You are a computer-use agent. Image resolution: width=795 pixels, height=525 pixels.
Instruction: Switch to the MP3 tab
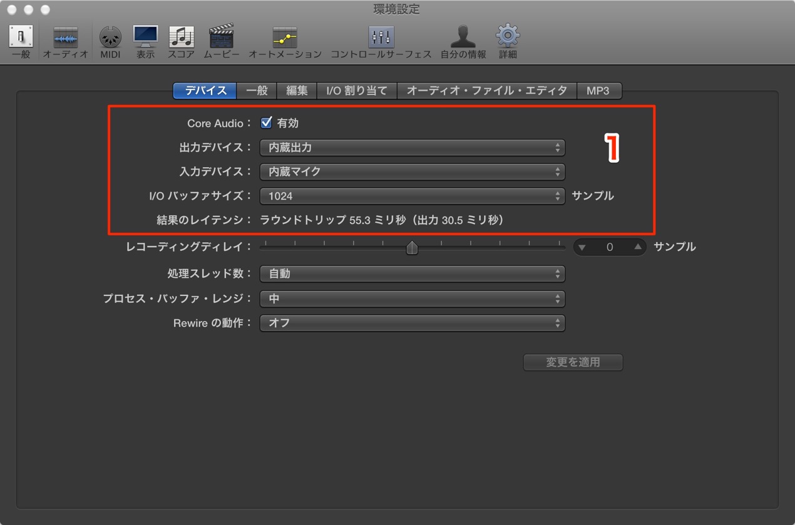pyautogui.click(x=598, y=91)
